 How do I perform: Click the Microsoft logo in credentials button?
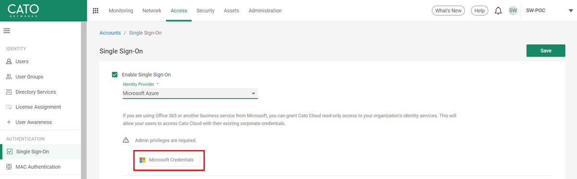tap(142, 160)
